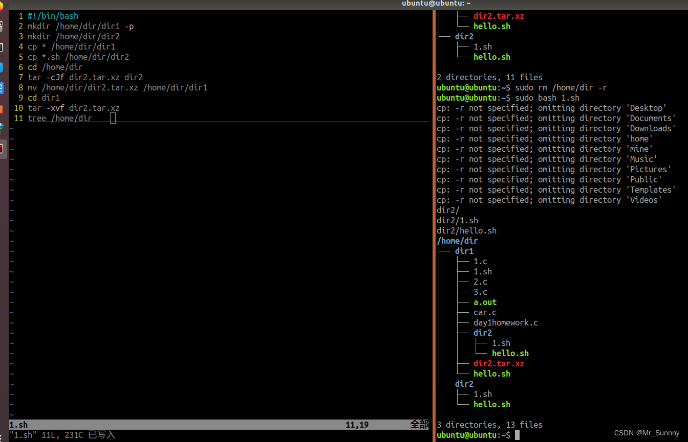This screenshot has width=688, height=442.
Task: Click the cp warning mentioning directory 'home'
Action: [545, 138]
